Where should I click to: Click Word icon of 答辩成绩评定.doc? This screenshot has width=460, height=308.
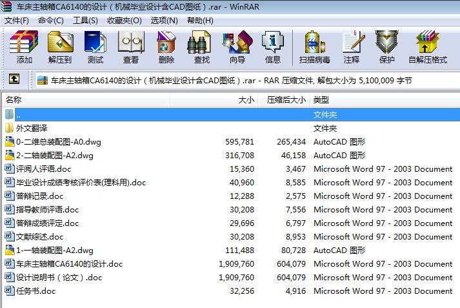pyautogui.click(x=10, y=223)
